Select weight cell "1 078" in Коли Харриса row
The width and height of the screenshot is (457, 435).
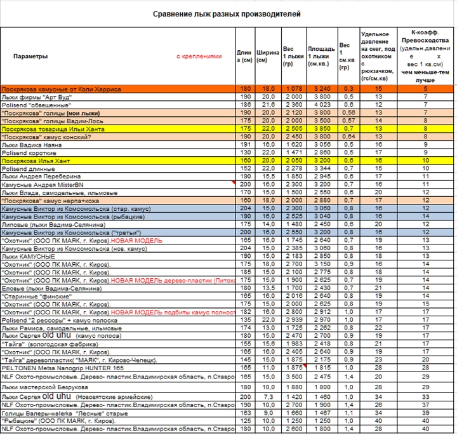tap(294, 89)
